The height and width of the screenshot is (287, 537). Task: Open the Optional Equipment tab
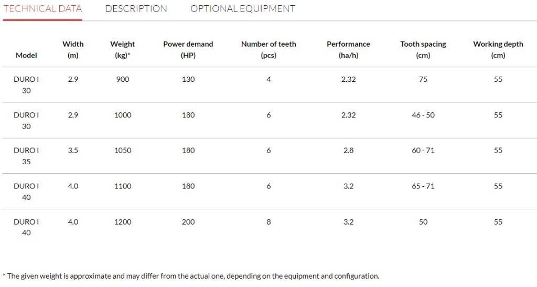(242, 9)
